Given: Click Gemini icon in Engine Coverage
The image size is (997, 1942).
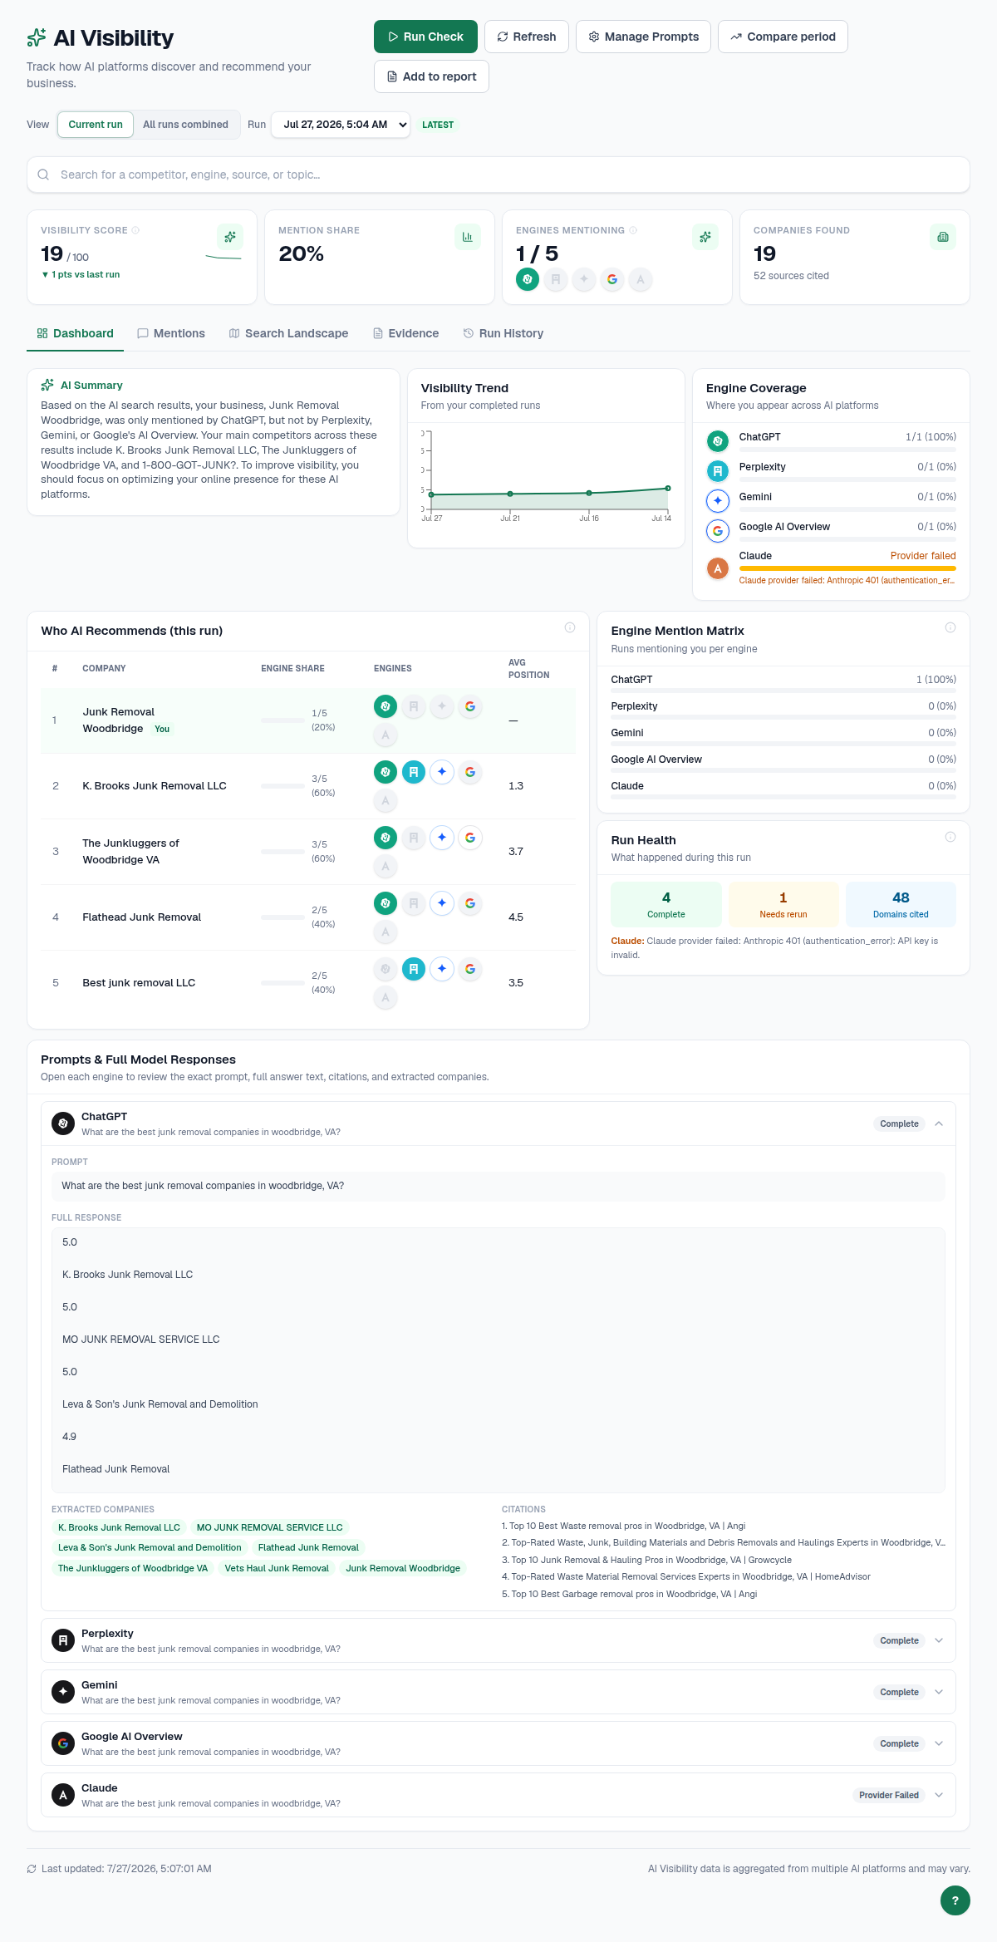Looking at the screenshot, I should pyautogui.click(x=718, y=501).
